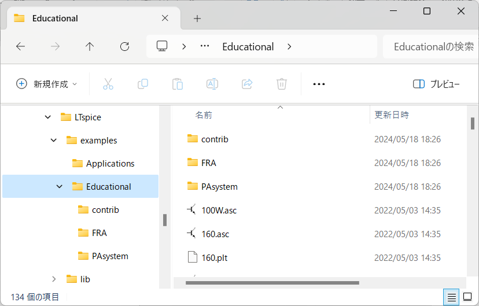This screenshot has height=306, width=479.
Task: Open the See more options menu
Action: click(x=319, y=84)
